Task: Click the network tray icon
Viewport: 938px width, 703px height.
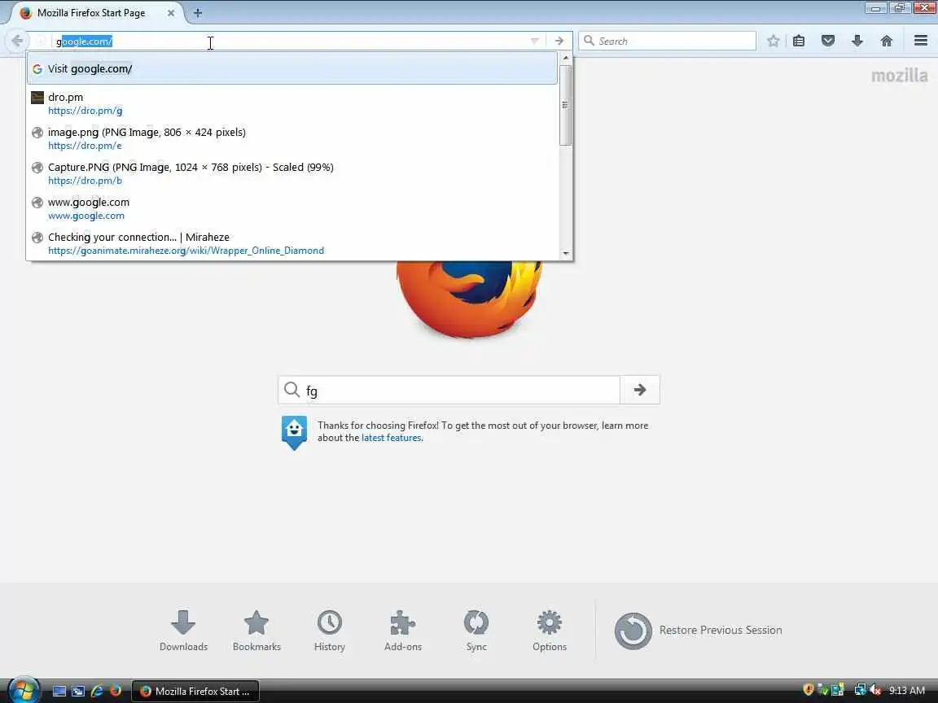Action: (860, 690)
